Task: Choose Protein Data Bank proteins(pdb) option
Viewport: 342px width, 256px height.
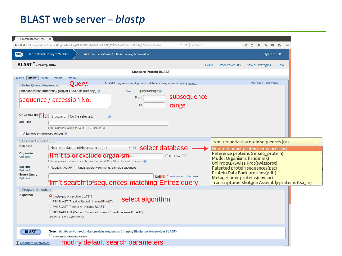Action: [267, 173]
